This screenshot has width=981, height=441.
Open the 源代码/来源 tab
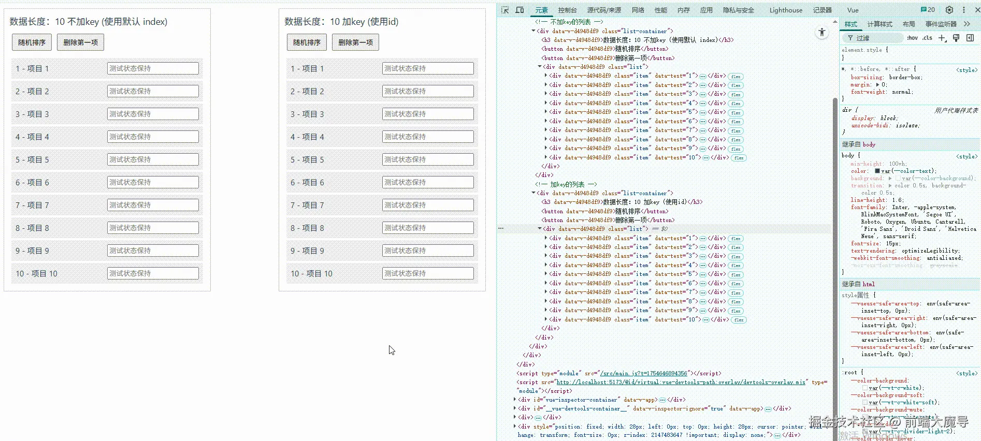pos(604,10)
